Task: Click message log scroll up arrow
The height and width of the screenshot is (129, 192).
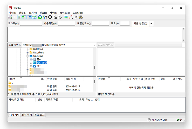Action: coord(183,29)
